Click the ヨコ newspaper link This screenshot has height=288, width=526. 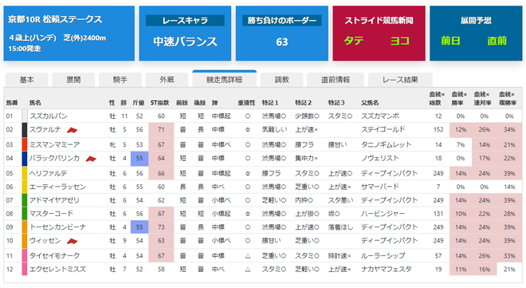(x=400, y=41)
